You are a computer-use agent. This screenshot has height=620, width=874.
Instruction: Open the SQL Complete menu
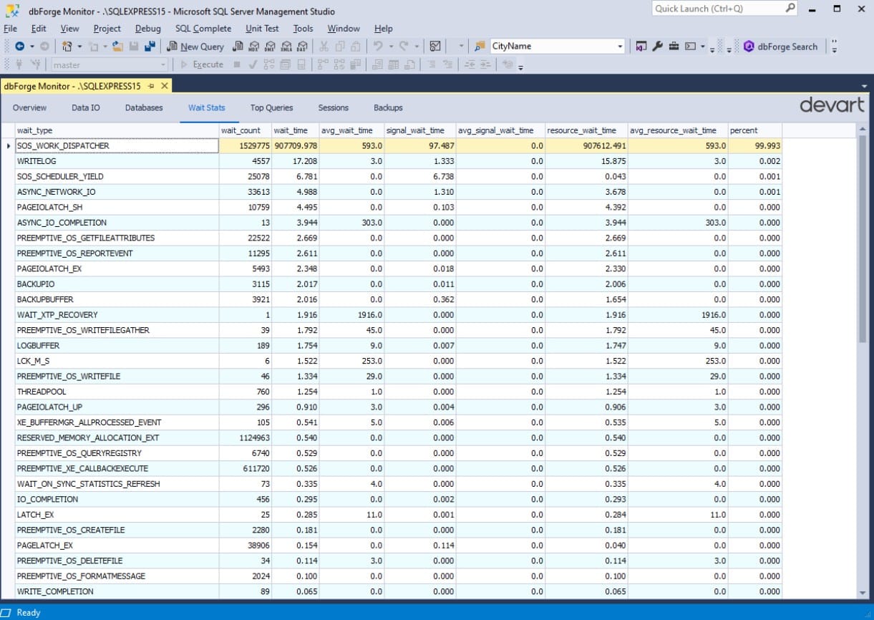[x=203, y=28]
